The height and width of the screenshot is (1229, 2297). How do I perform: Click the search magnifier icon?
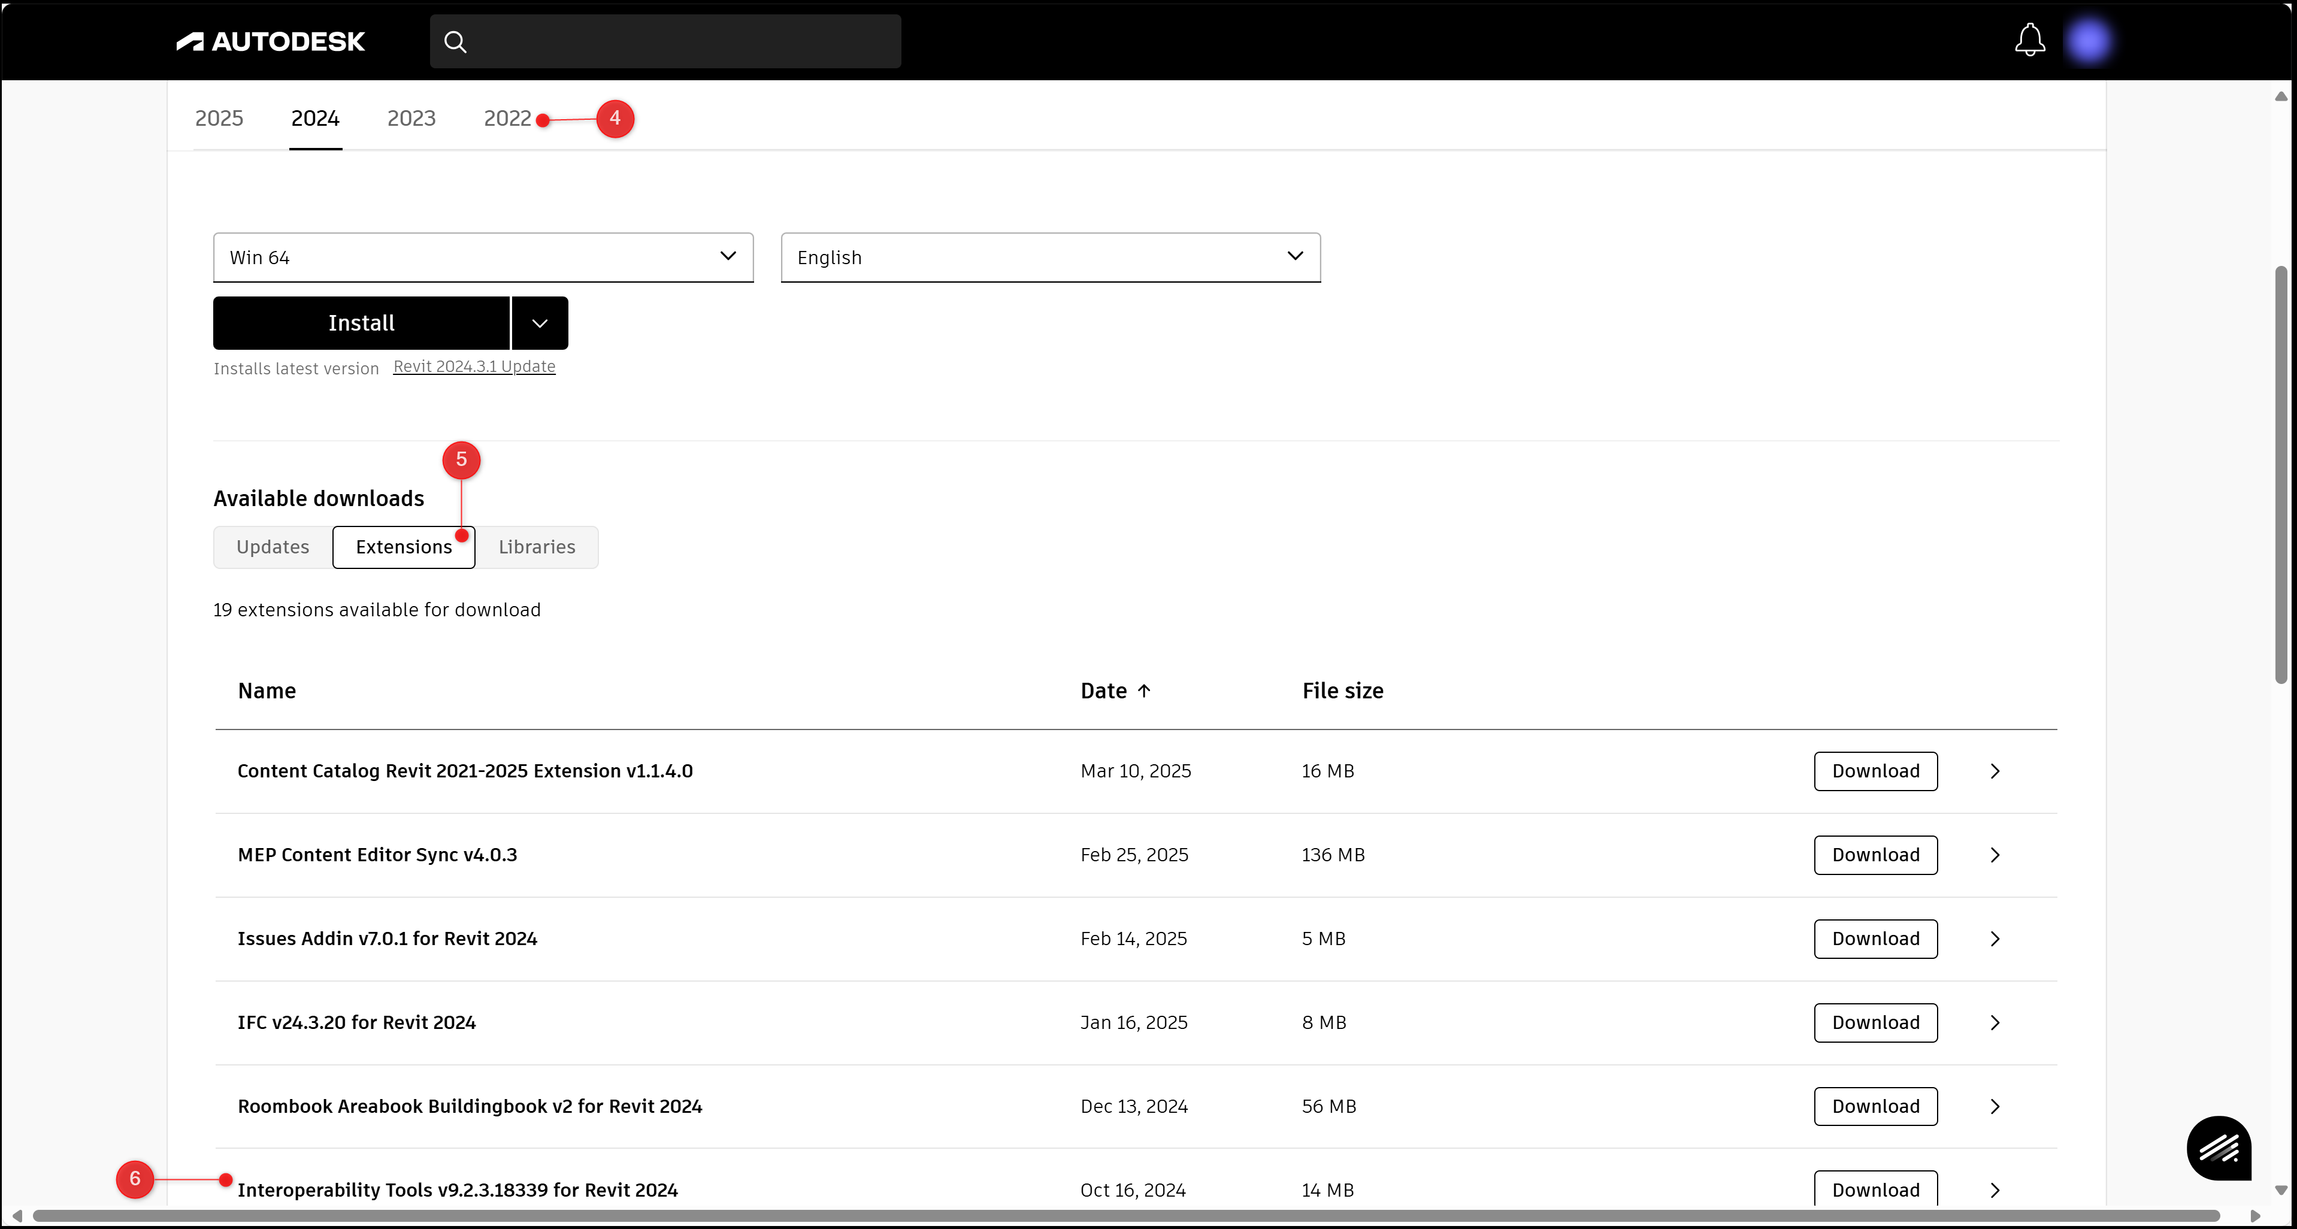click(455, 42)
